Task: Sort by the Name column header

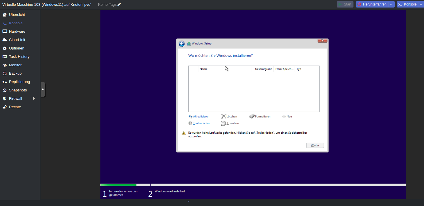Action: pyautogui.click(x=225, y=69)
